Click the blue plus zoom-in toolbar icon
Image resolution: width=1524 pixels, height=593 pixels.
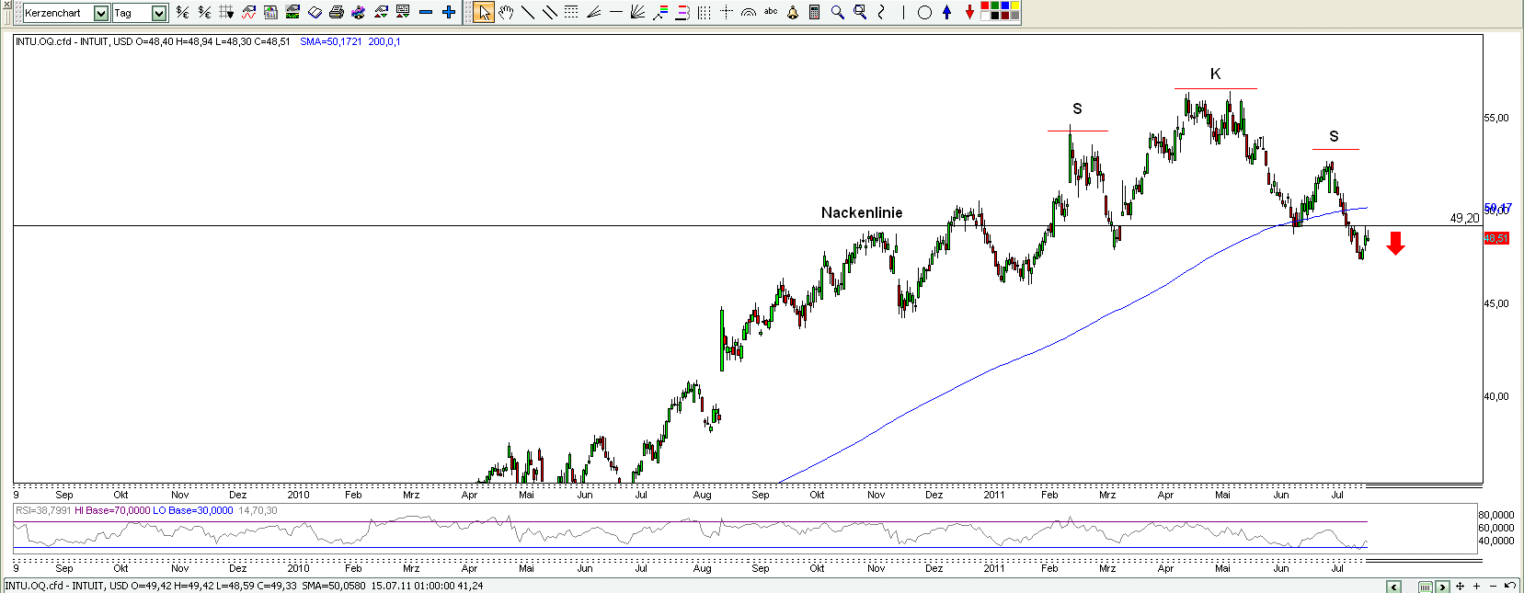click(x=449, y=13)
